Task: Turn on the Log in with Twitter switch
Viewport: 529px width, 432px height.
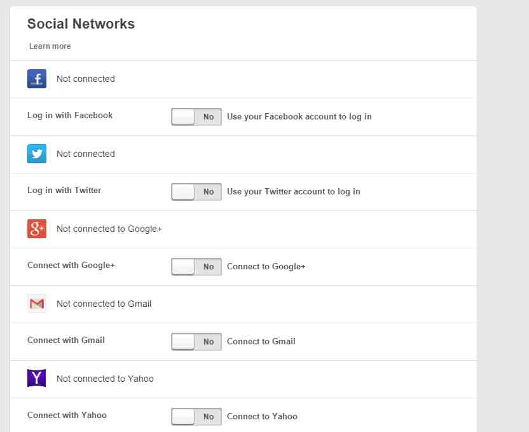Action: pyautogui.click(x=196, y=192)
